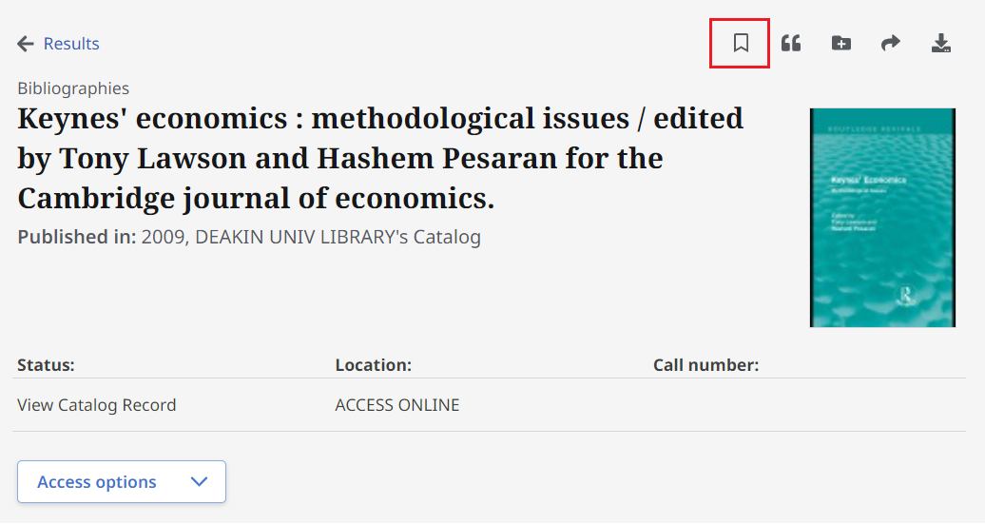Export the record with the download icon

coord(941,44)
